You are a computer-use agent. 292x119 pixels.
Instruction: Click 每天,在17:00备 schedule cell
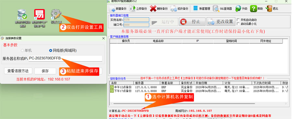pos(237,91)
